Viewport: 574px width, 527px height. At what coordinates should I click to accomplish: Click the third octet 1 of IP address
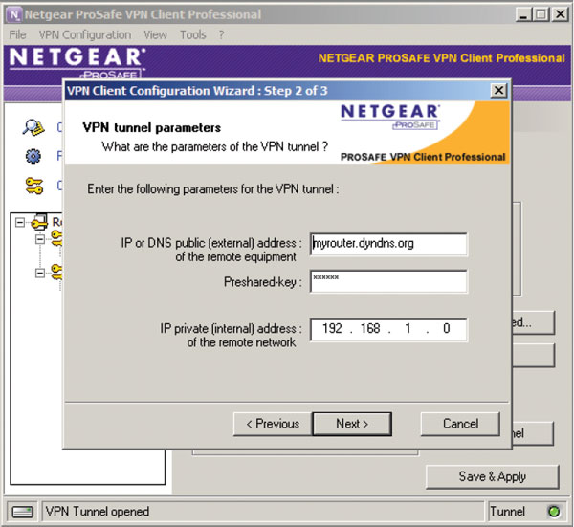click(x=408, y=328)
